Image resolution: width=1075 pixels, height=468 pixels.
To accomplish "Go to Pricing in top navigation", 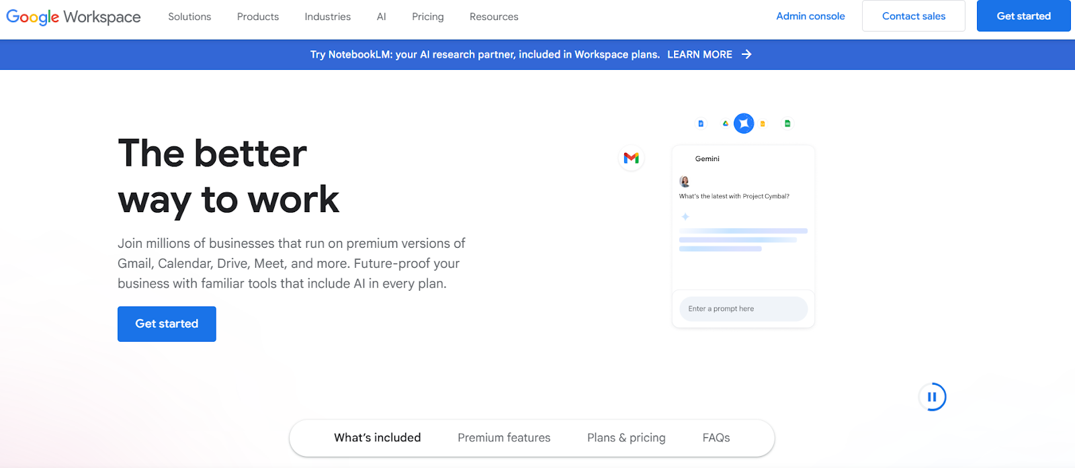I will [428, 17].
